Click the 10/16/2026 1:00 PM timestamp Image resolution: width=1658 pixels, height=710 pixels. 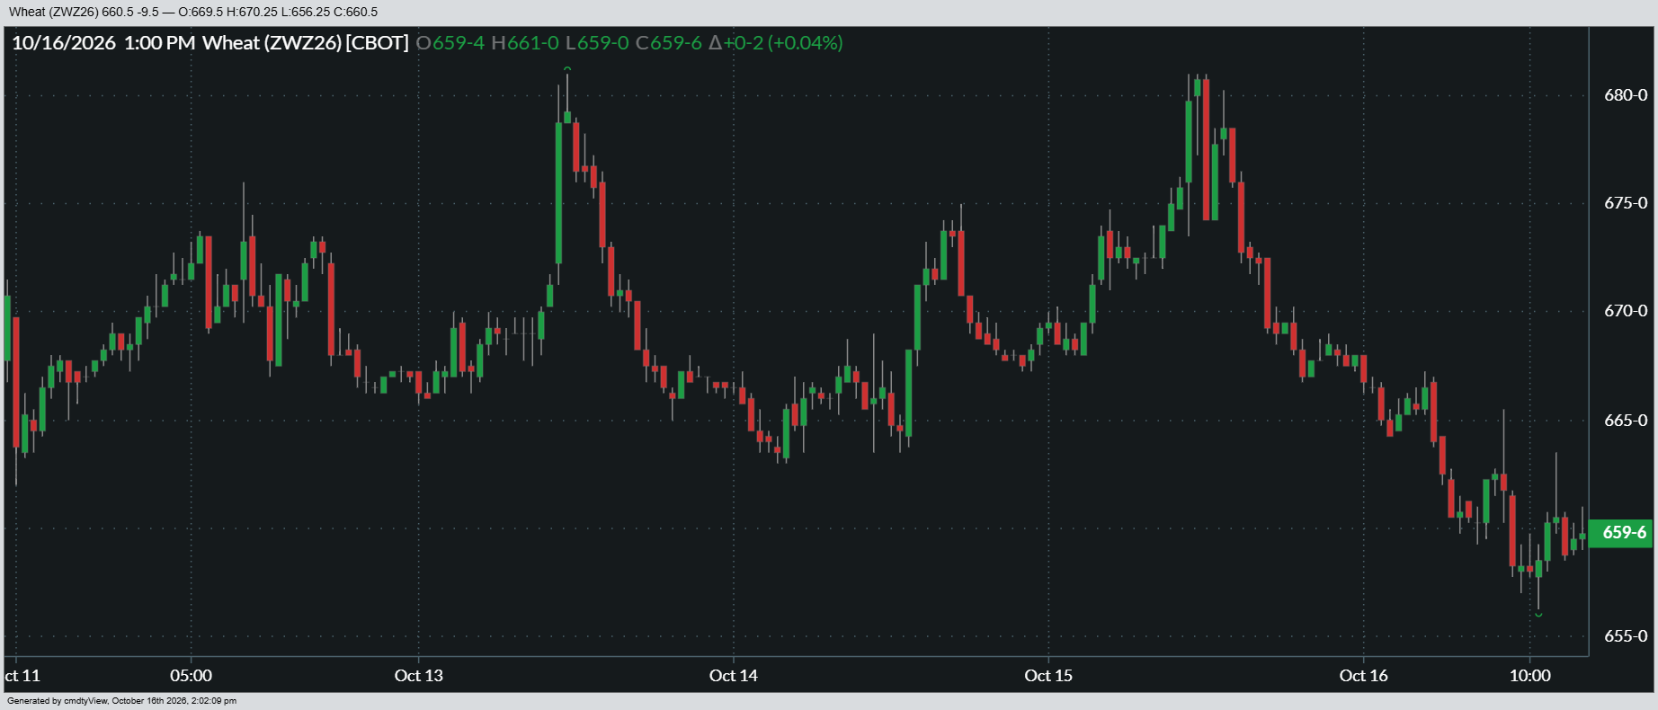(x=103, y=43)
